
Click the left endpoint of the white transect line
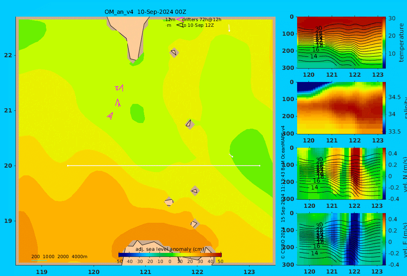pos(68,166)
